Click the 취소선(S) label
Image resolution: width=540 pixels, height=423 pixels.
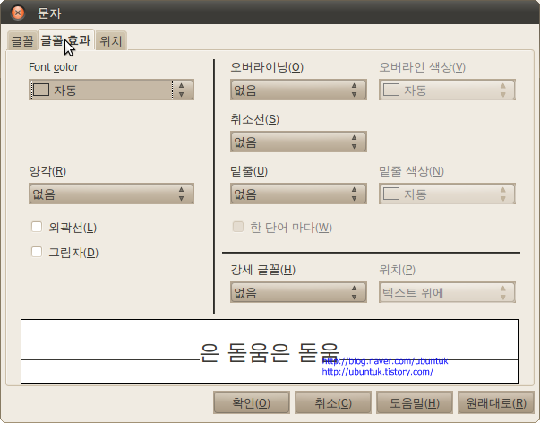pyautogui.click(x=255, y=119)
